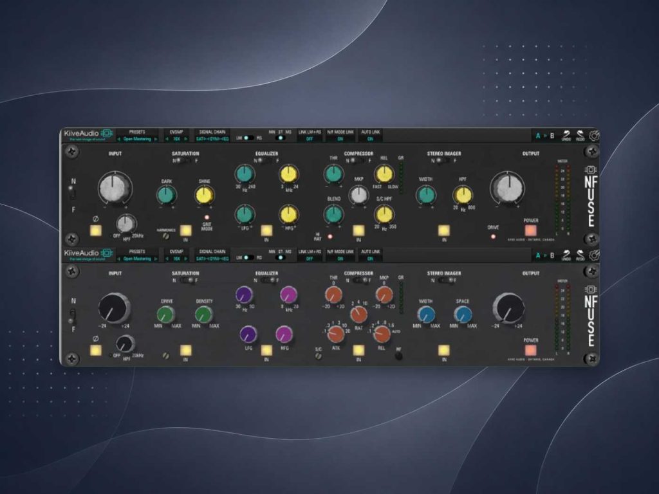Flip Saturation N/F switch on top unit
Image resolution: width=659 pixels, height=494 pixels.
(x=185, y=160)
